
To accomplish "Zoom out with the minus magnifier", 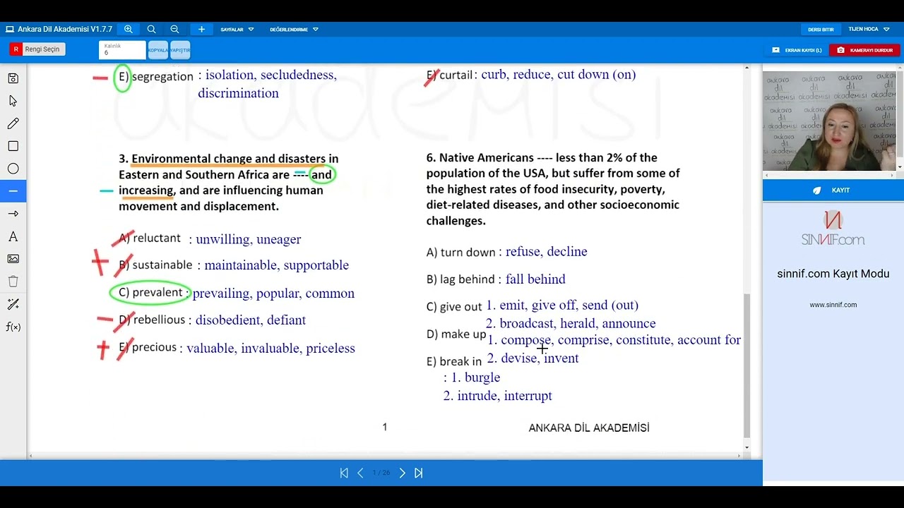I will tap(174, 29).
